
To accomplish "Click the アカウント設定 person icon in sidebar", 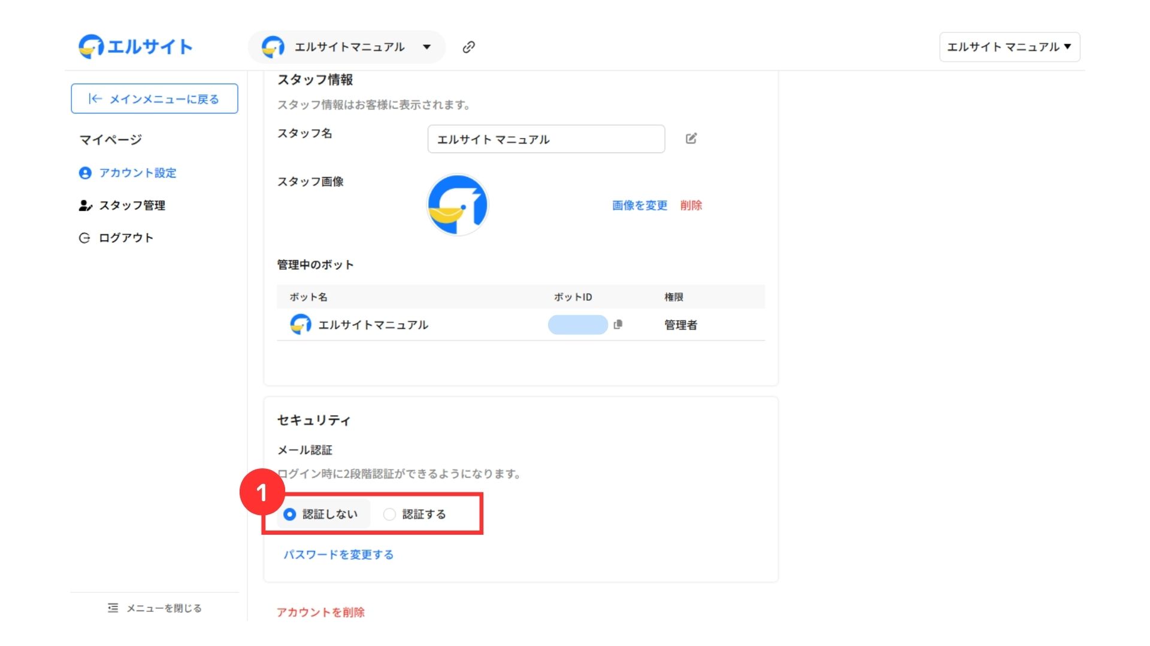I will 85,173.
